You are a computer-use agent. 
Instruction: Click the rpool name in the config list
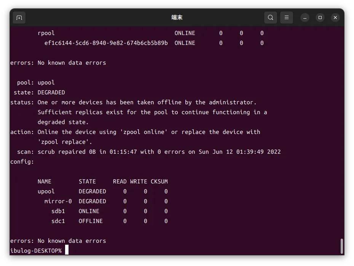pos(46,33)
